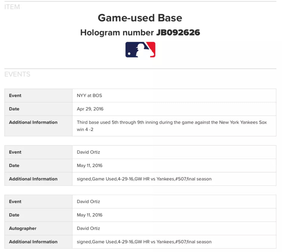This screenshot has width=282, height=252.
Task: Click the Event label beside NYY at BOS
Action: click(15, 95)
